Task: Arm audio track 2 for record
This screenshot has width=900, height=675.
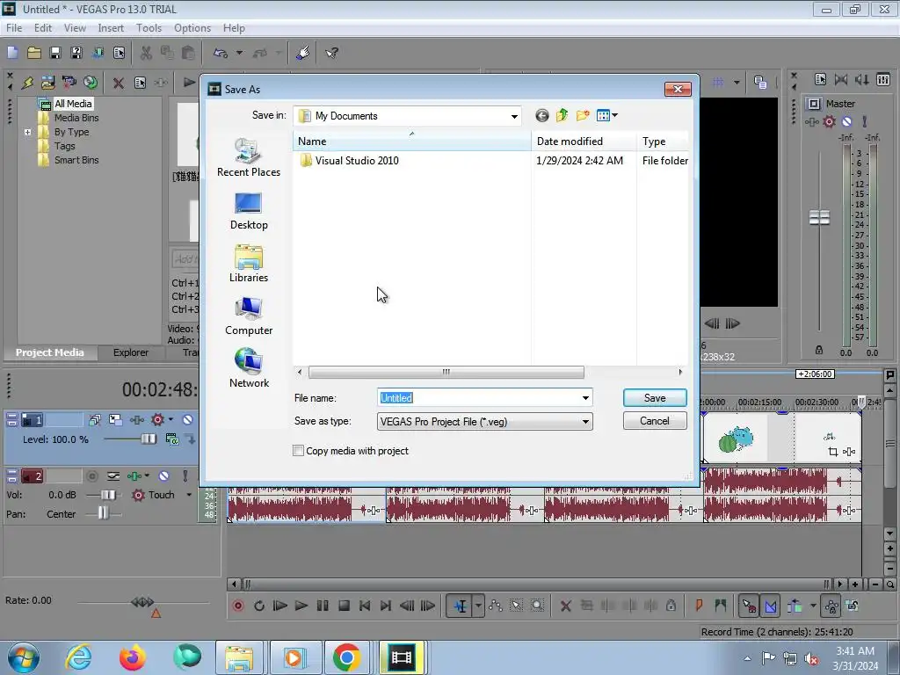Action: coord(91,475)
